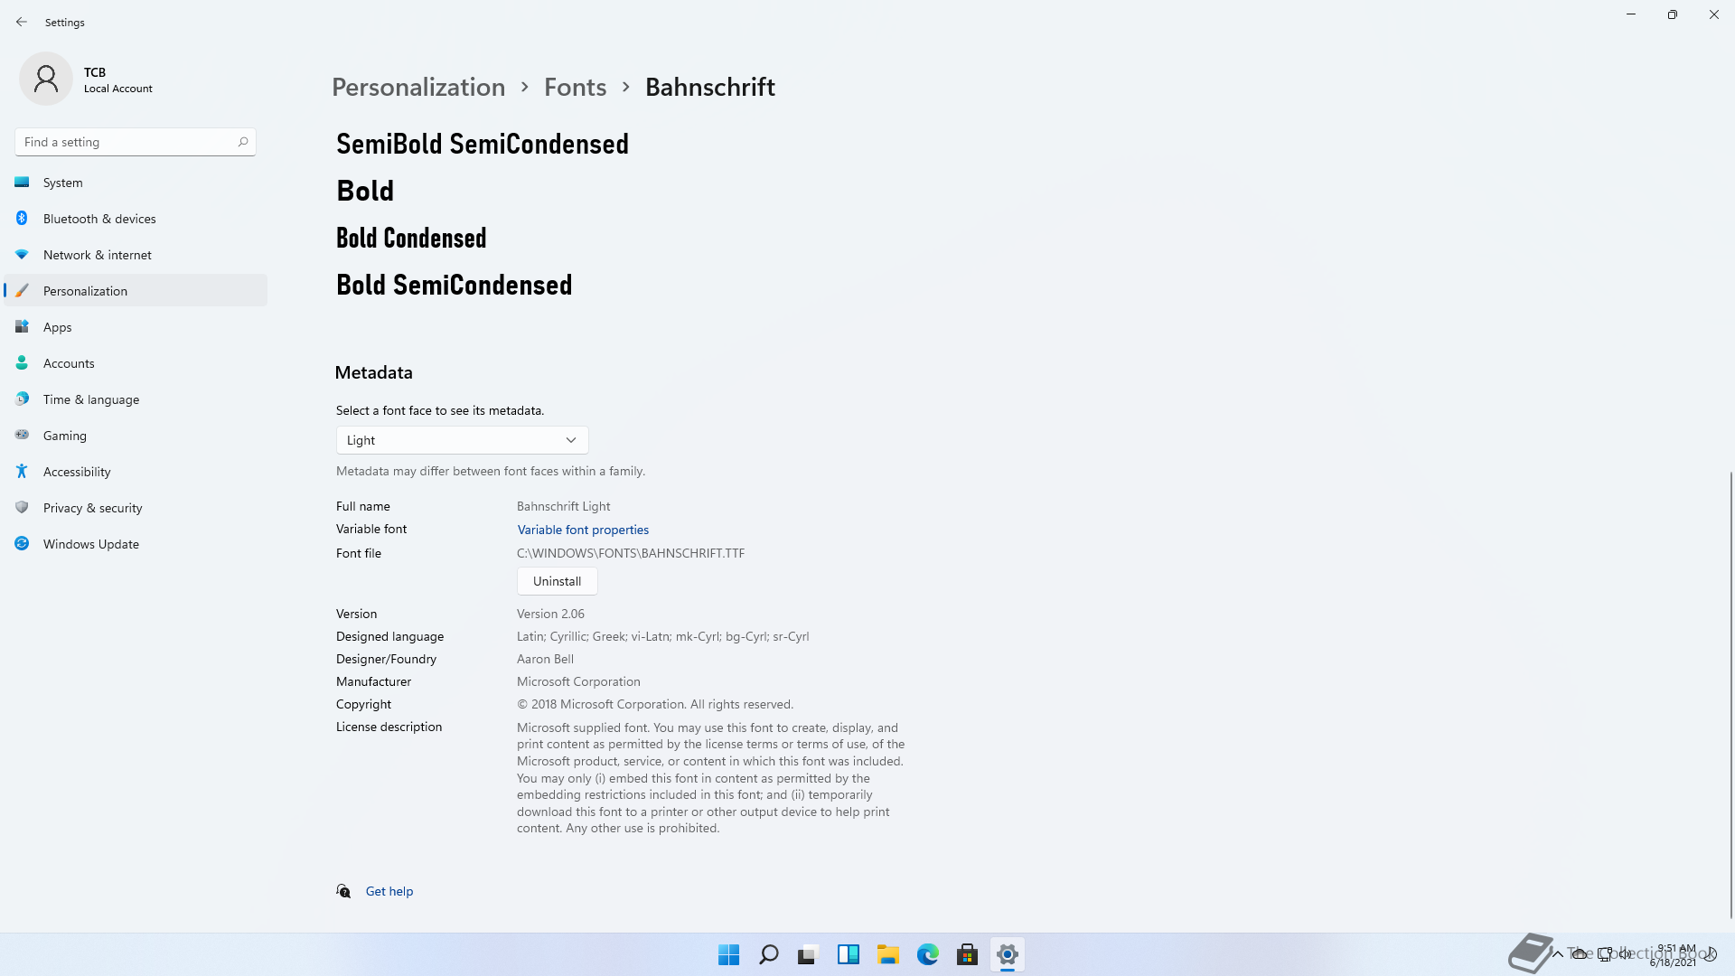1735x976 pixels.
Task: Open Accessibility settings
Action: [136, 472]
